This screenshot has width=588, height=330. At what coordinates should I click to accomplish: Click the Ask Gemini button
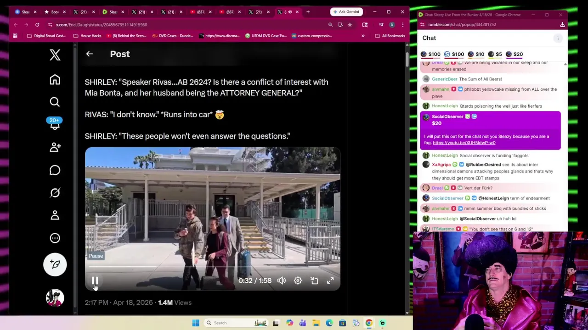coord(346,11)
